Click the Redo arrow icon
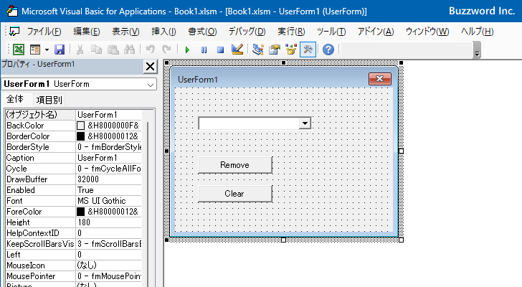Image resolution: width=522 pixels, height=287 pixels. tap(166, 50)
